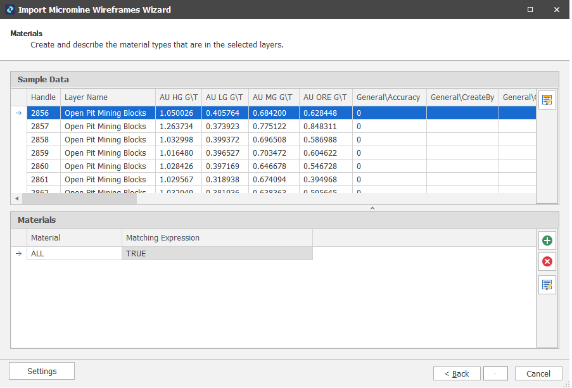Click the red delete material icon
The image size is (572, 388).
547,261
